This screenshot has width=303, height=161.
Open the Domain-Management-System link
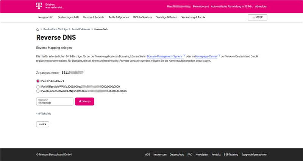[164, 56]
